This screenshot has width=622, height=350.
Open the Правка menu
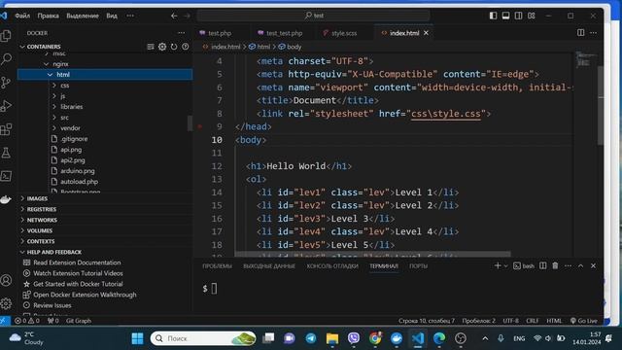[48, 16]
